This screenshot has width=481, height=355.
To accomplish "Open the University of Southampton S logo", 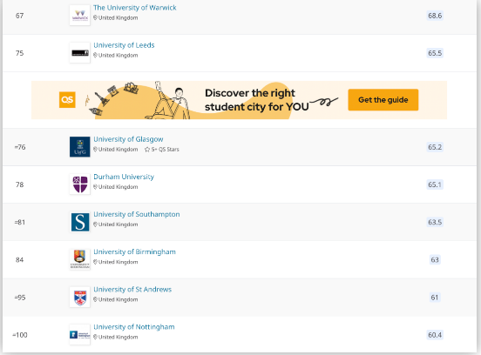I will (x=80, y=222).
